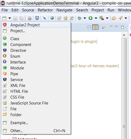
Task: Click the Debug bug toolbar icon
Action: coord(80,18)
